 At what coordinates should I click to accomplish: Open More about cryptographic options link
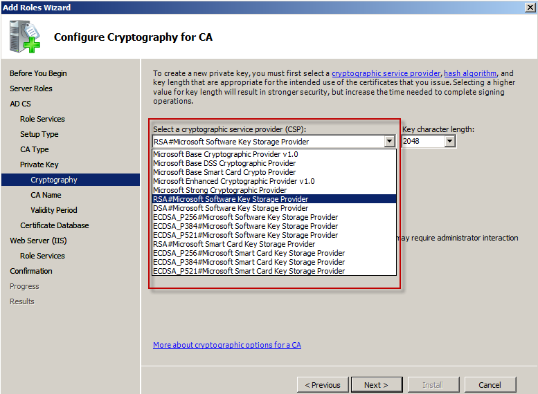click(227, 345)
